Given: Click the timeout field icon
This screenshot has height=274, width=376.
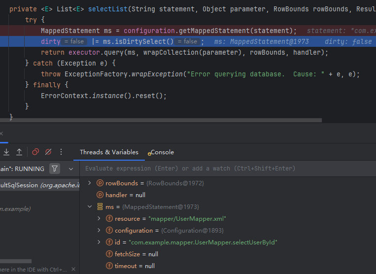Looking at the screenshot, I should click(x=109, y=266).
